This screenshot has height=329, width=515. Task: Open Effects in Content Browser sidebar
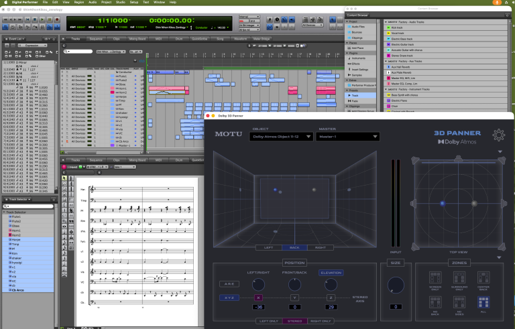tap(355, 64)
